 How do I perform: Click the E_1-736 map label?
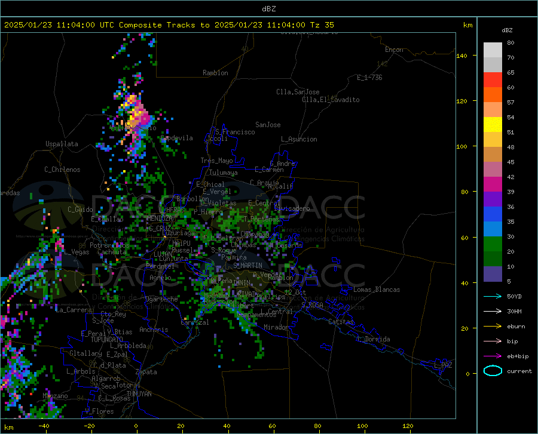tap(369, 78)
